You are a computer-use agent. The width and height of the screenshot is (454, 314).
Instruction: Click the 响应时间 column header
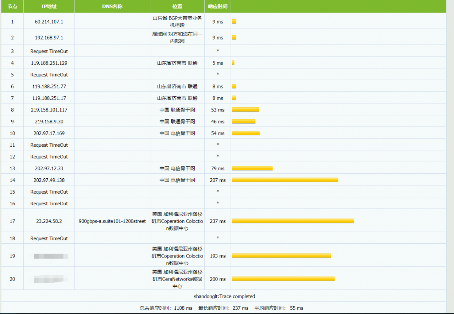[217, 6]
